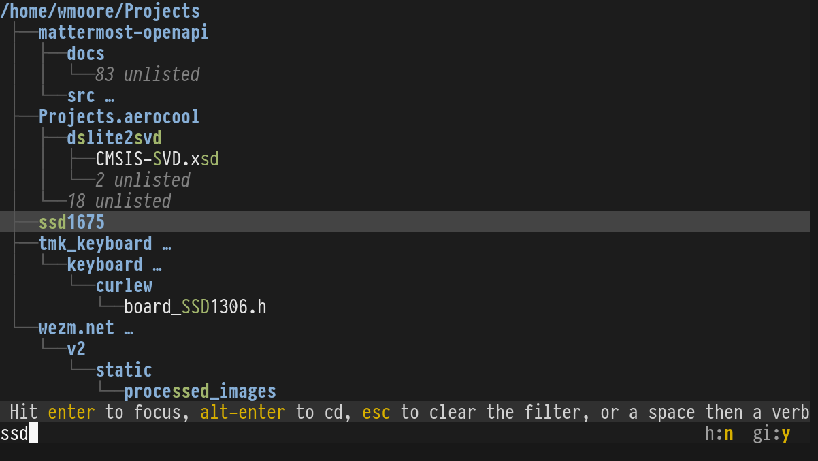
Task: Select the mattermost-openapi directory
Action: [x=123, y=33]
